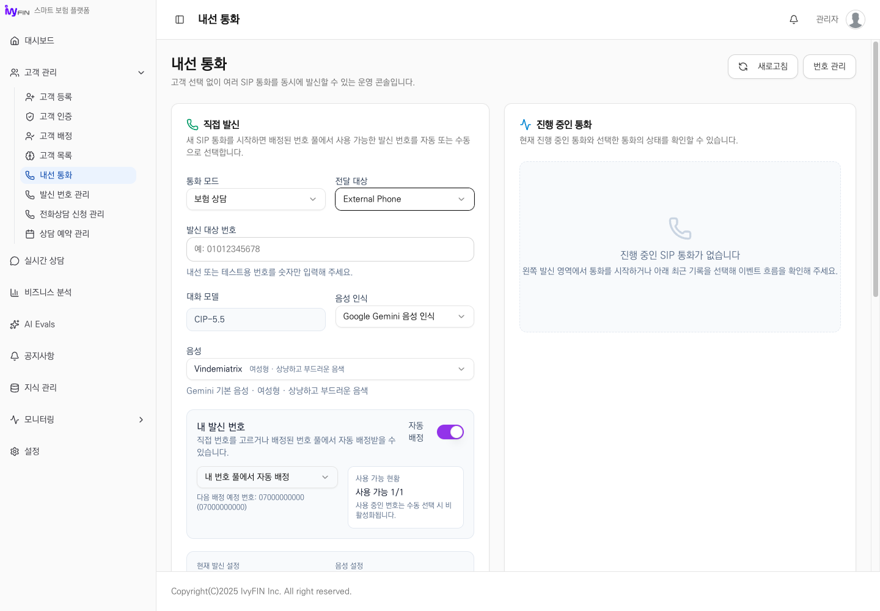Open 지식 관리 database icon
The height and width of the screenshot is (611, 880).
(15, 388)
